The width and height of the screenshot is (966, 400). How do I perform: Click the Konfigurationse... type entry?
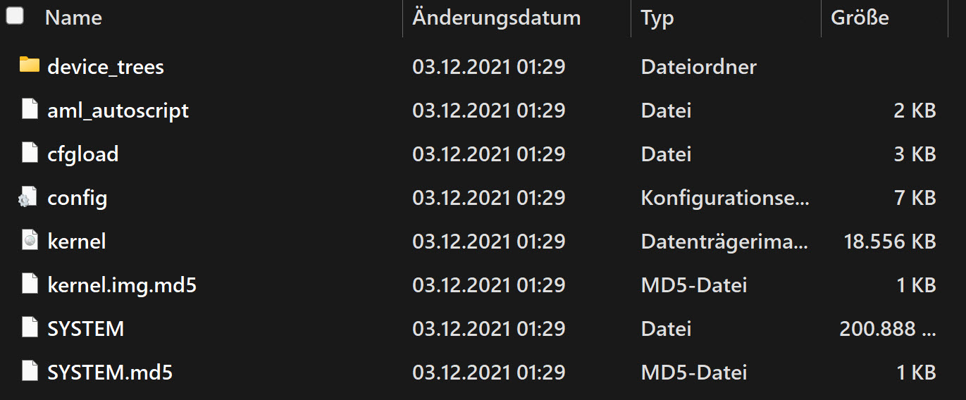coord(725,199)
